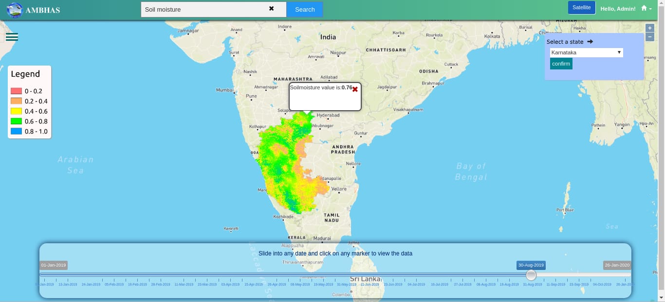The image size is (665, 302).
Task: Jump to 26-Jan-2020 end date label
Action: 617,265
